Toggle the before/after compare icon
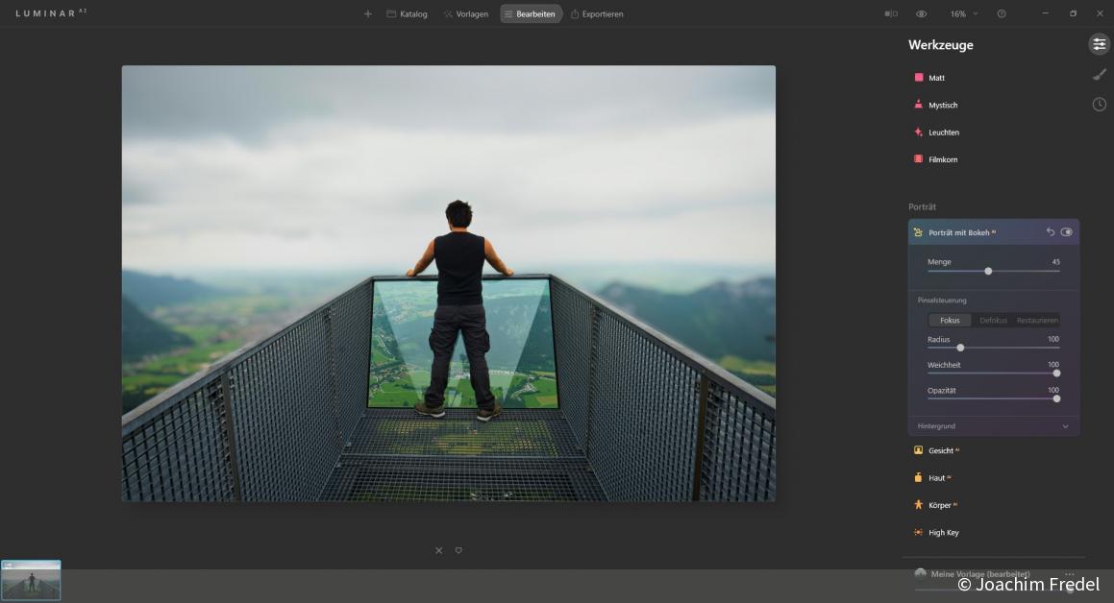The width and height of the screenshot is (1114, 603). tap(891, 14)
